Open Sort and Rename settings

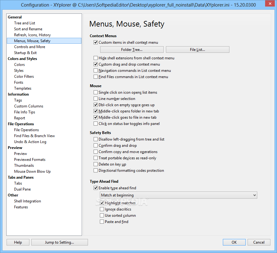tap(28, 29)
